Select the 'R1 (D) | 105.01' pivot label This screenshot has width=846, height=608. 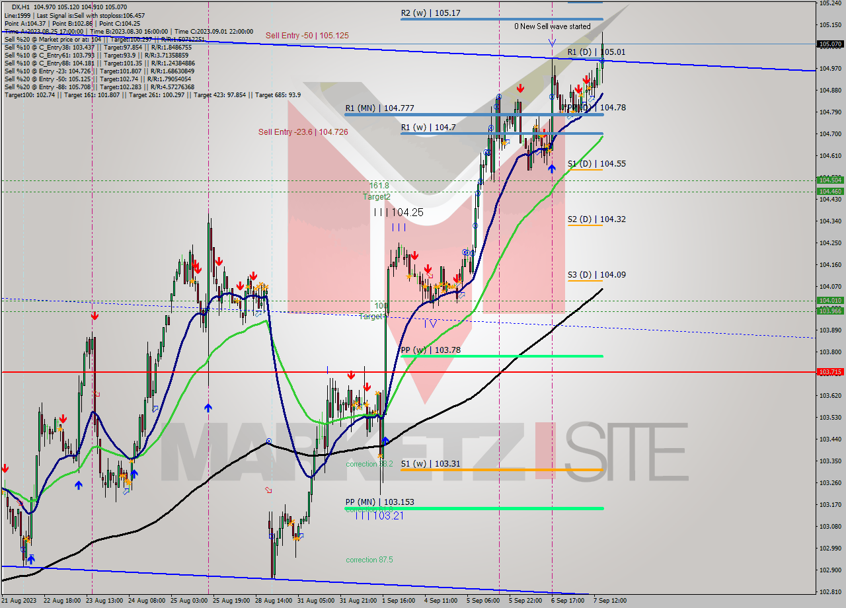(596, 52)
